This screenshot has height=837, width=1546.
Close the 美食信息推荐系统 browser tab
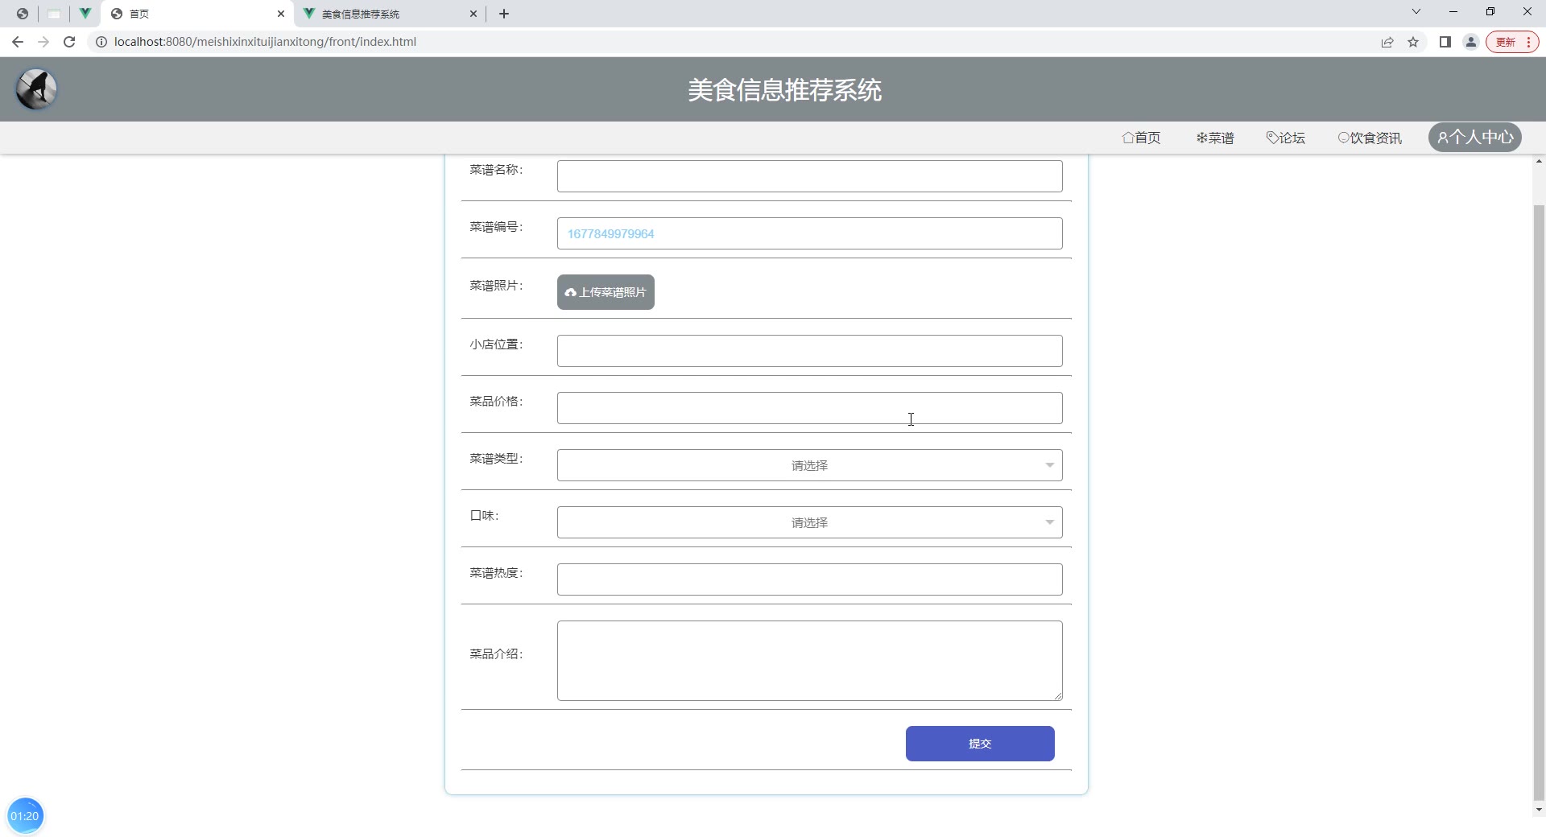(x=473, y=14)
